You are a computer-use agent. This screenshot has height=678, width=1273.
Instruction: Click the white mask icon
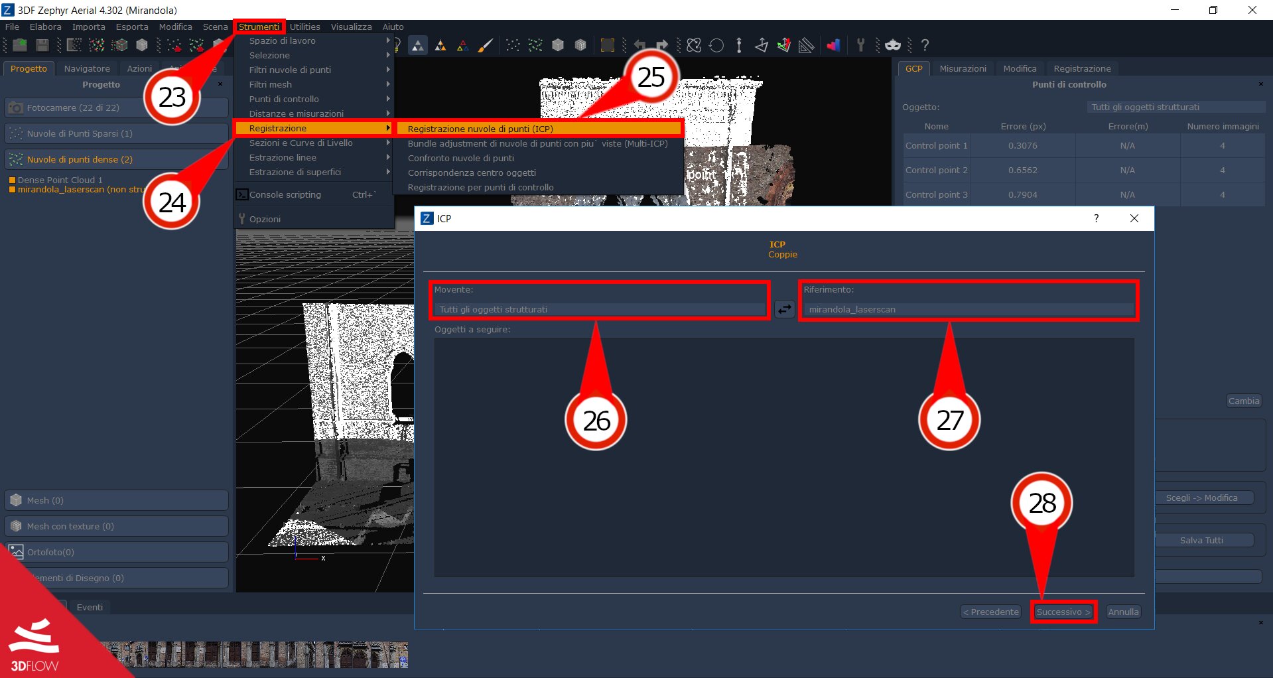coord(893,45)
